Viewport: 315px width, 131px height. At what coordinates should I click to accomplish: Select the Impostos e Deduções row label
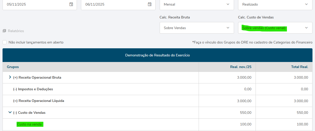[x=33, y=89]
